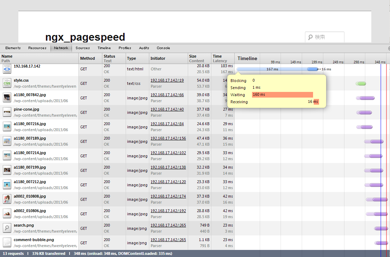Viewport: 390px width, 257px height.
Task: Select the comment-bubble.png request name
Action: point(34,240)
